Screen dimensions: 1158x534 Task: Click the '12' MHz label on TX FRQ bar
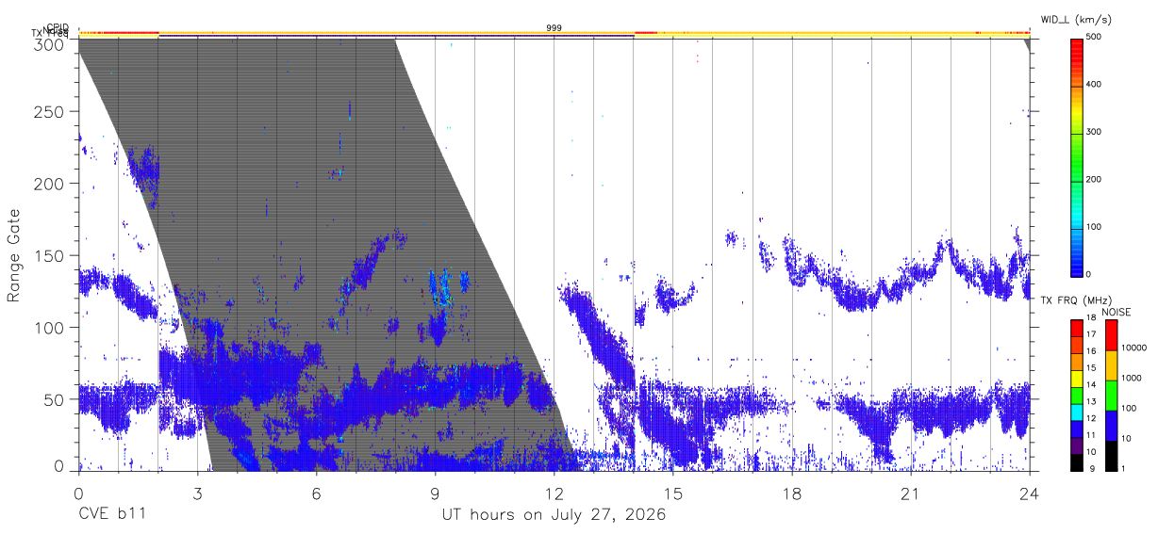(1091, 418)
